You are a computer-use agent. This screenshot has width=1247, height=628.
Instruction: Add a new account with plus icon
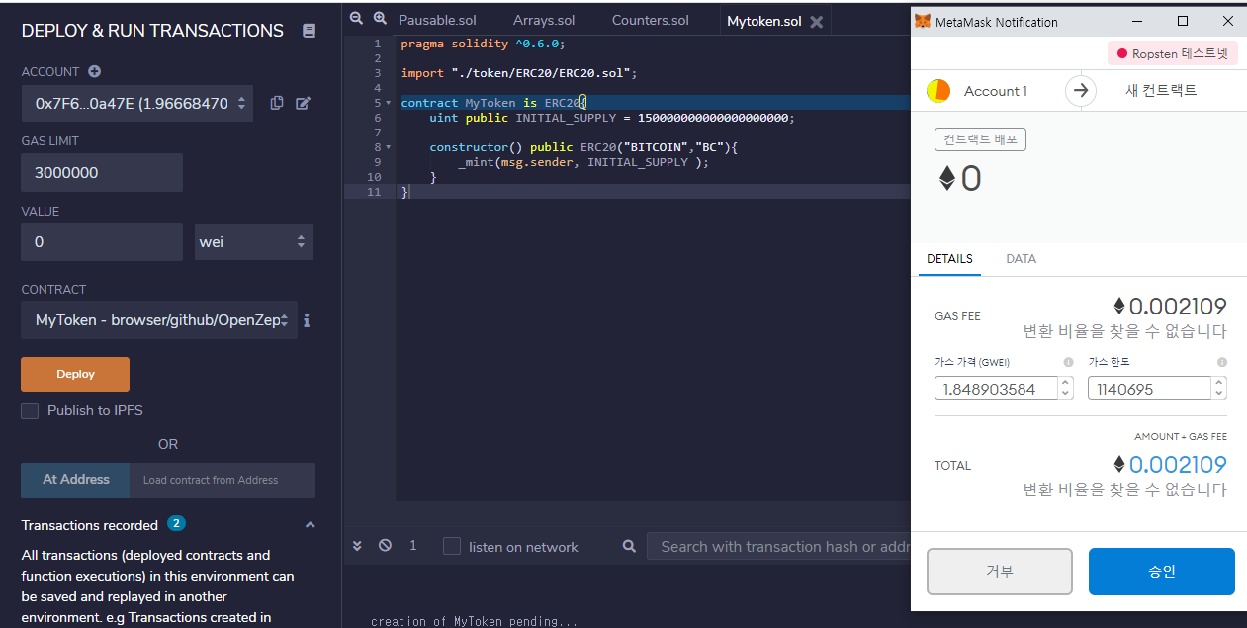tap(94, 71)
